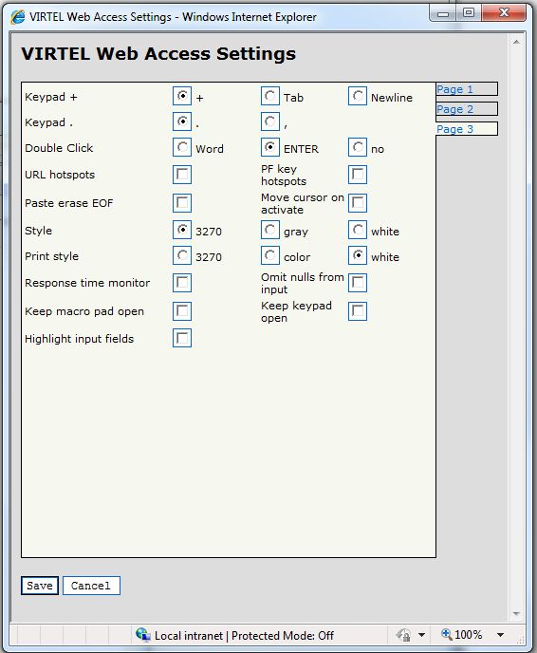The height and width of the screenshot is (653, 537).
Task: Check Keep keypad open
Action: 358,311
